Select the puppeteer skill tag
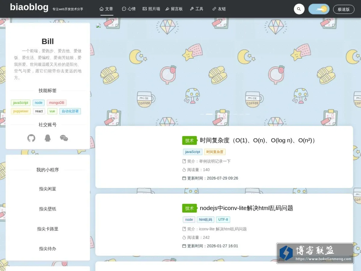361x271 pixels. (x=21, y=111)
